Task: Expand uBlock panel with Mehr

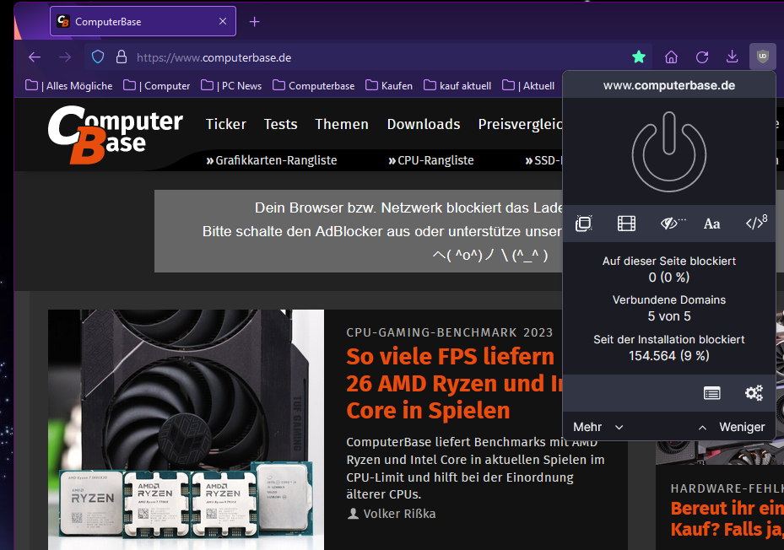Action: [598, 427]
